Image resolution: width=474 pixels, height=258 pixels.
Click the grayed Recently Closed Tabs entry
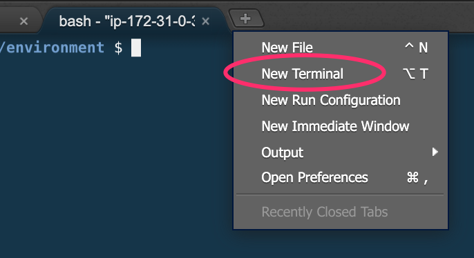pyautogui.click(x=324, y=212)
